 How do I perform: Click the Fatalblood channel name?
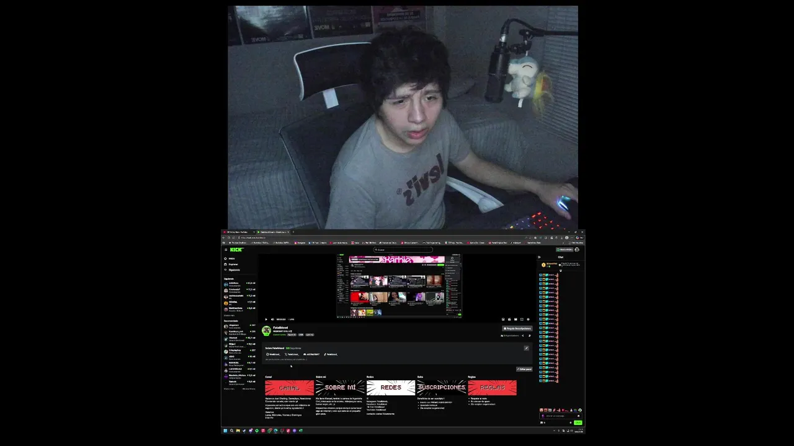click(280, 328)
